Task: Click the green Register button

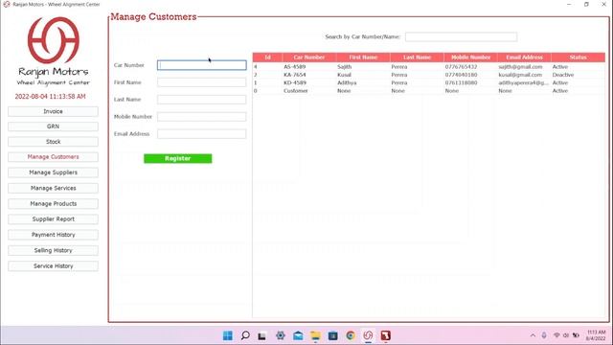Action: (178, 158)
